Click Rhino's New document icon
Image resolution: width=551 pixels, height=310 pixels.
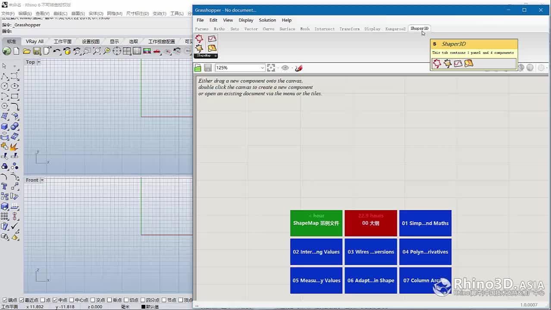point(16,51)
